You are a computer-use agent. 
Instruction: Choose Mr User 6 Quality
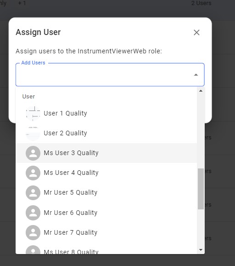106,213
